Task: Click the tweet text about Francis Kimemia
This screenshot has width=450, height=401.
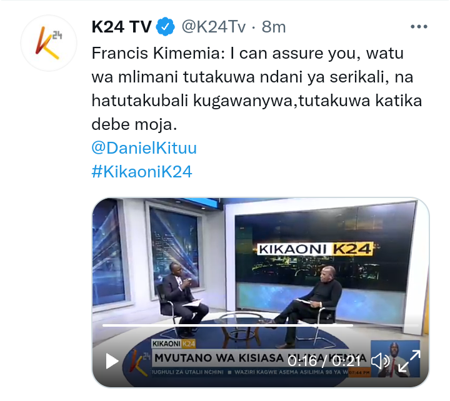Action: pos(257,89)
